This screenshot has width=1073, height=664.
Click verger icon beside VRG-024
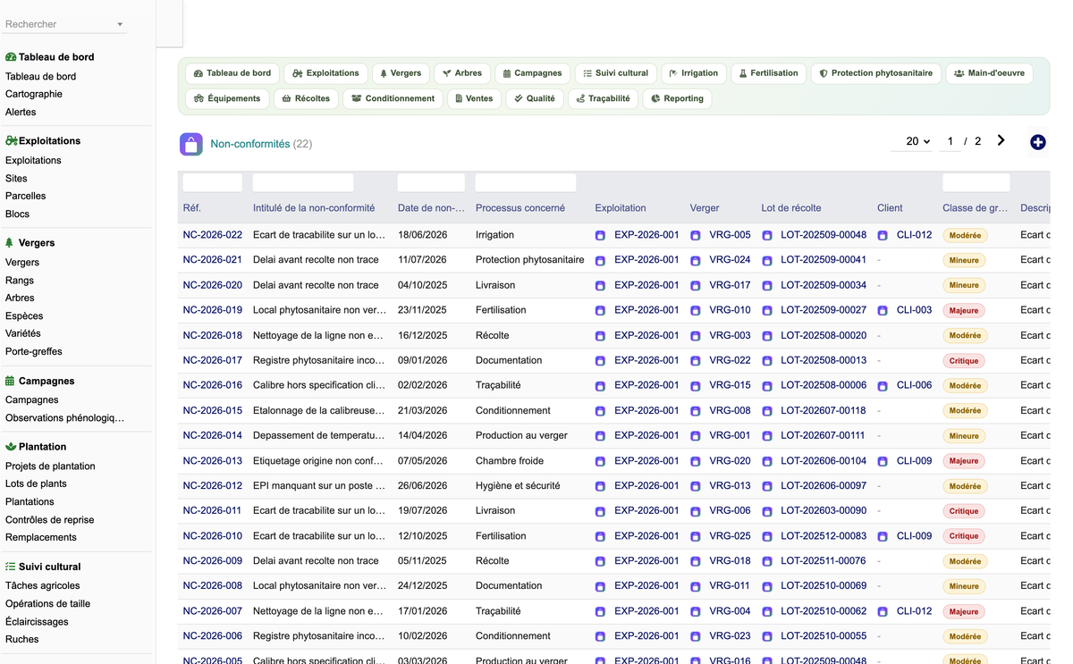click(695, 261)
